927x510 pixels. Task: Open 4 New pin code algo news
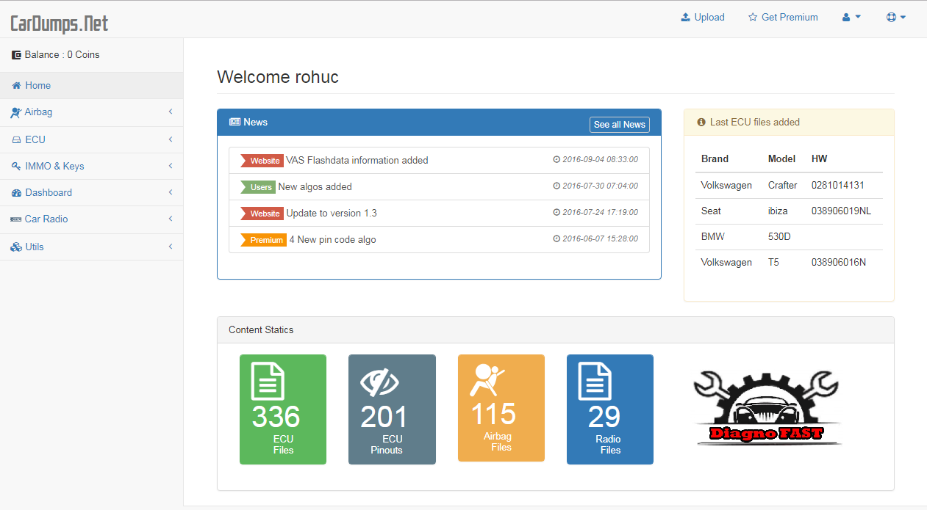[x=439, y=239]
